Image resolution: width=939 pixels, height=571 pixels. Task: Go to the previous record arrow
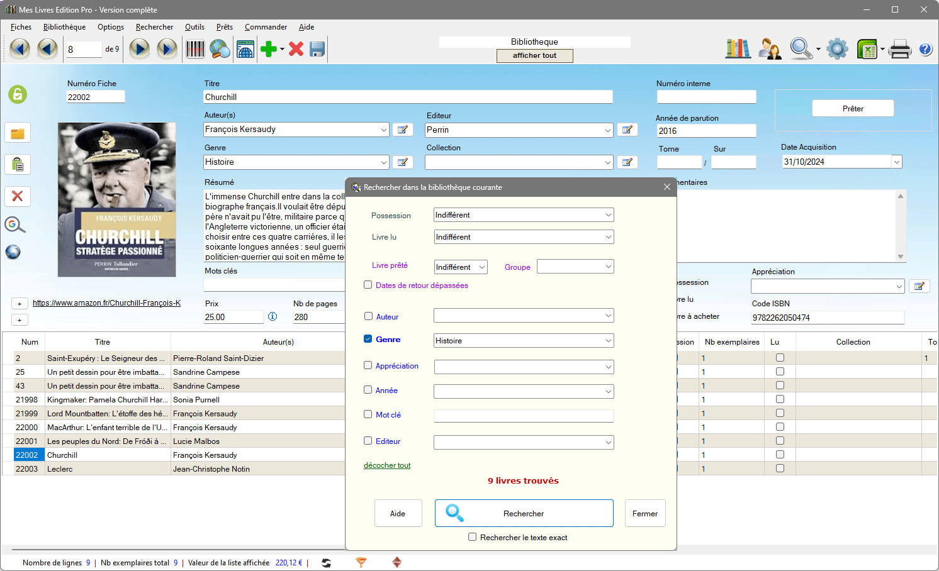[x=47, y=49]
